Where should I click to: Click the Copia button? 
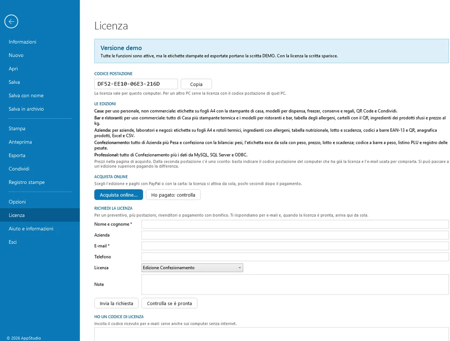coord(196,84)
